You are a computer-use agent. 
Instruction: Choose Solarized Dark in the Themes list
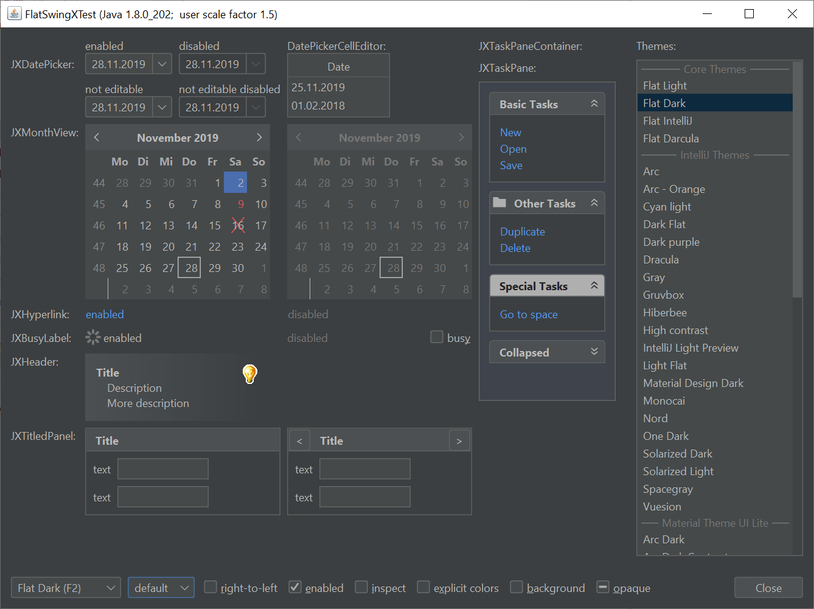click(x=677, y=454)
